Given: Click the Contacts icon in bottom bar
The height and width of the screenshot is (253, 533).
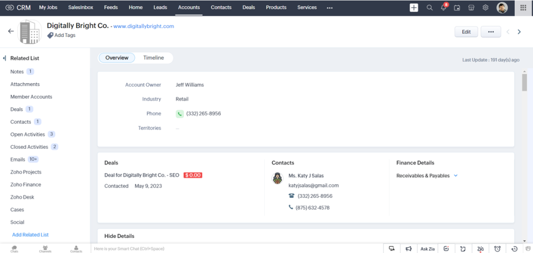Looking at the screenshot, I should point(76,249).
